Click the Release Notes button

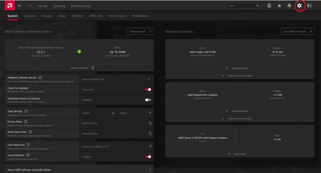click(x=140, y=31)
